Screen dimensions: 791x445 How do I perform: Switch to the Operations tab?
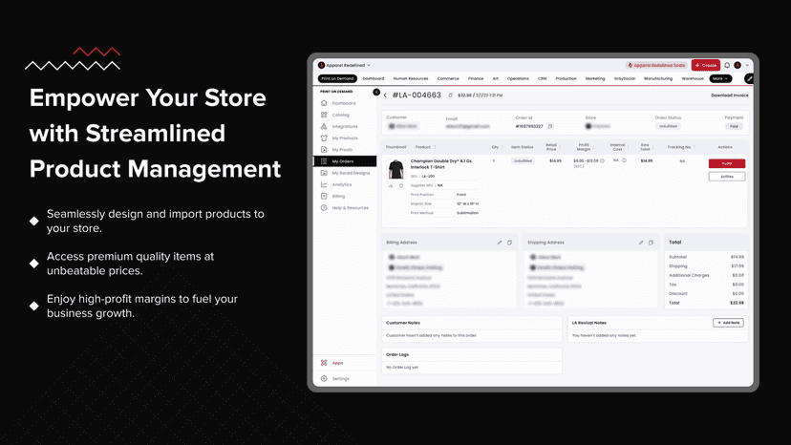518,78
